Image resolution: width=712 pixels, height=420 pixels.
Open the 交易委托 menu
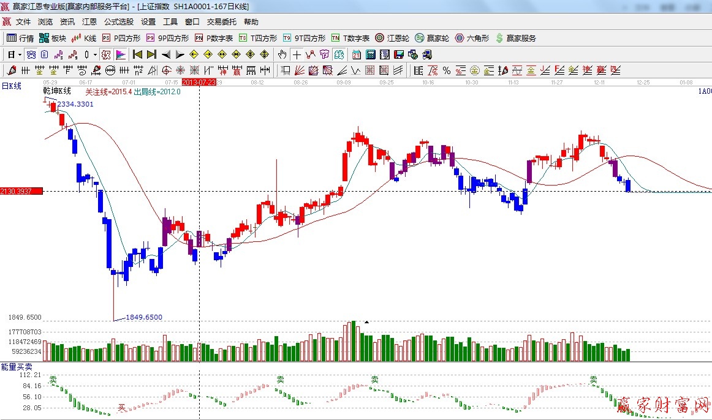221,21
